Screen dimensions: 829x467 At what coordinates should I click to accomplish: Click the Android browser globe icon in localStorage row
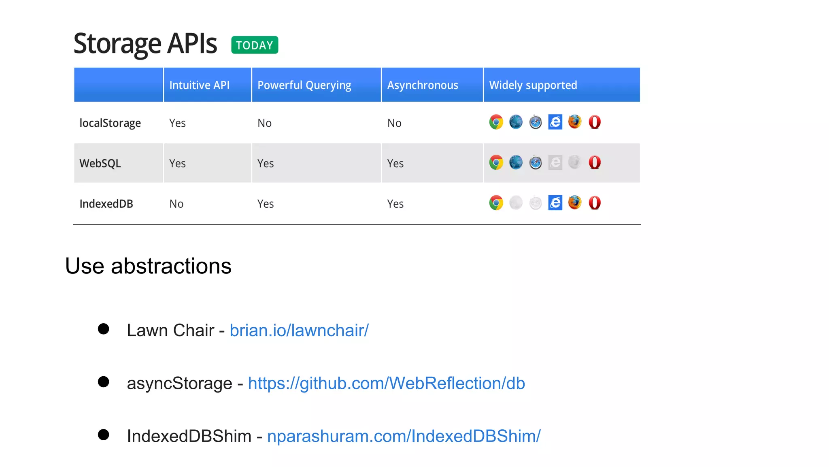pos(516,122)
